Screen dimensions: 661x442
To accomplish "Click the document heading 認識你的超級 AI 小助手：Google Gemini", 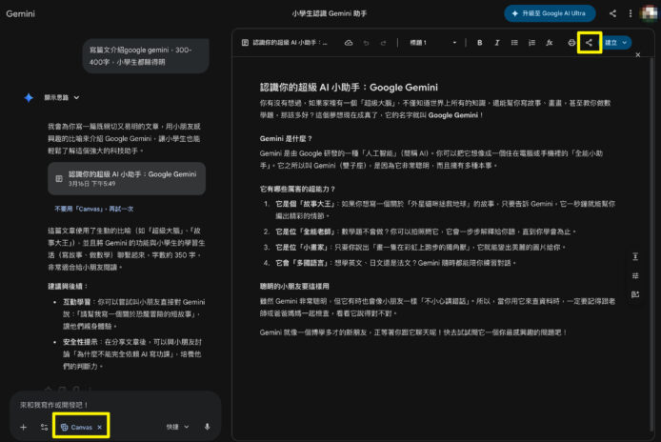I will coord(349,88).
